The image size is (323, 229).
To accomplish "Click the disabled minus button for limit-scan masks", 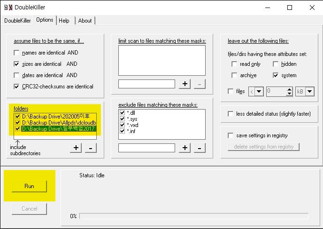I will point(200,84).
